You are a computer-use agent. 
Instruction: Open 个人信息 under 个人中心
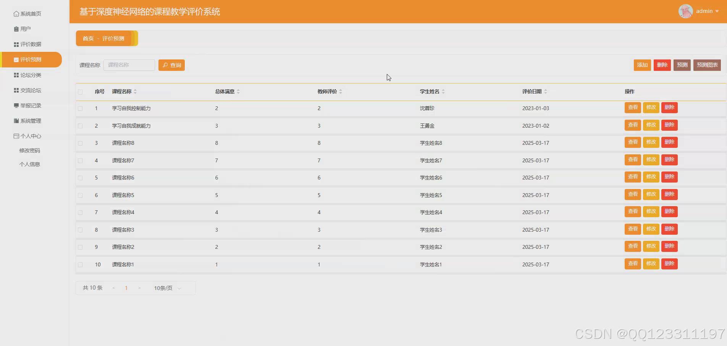(x=30, y=164)
